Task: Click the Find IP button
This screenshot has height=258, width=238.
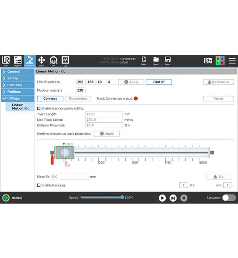Action: [x=159, y=82]
